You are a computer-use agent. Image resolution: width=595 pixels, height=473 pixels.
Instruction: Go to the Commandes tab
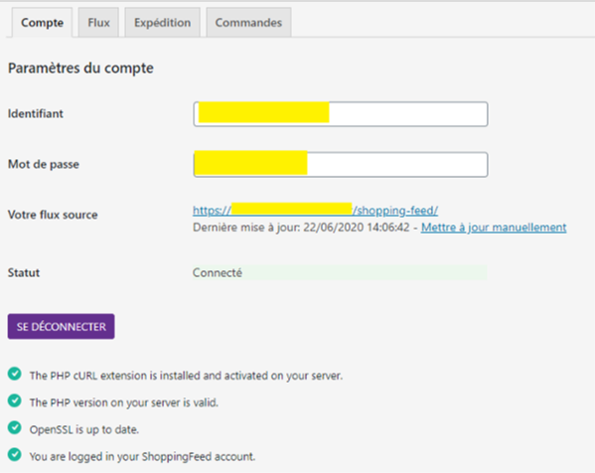point(248,23)
